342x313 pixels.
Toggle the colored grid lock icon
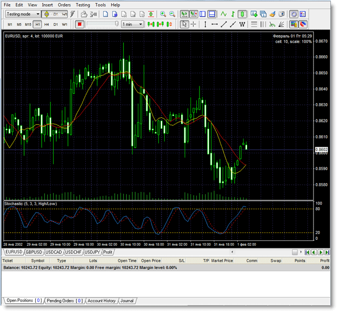(294, 24)
